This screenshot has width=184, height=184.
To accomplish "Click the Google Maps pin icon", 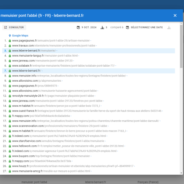I will 10,36.
